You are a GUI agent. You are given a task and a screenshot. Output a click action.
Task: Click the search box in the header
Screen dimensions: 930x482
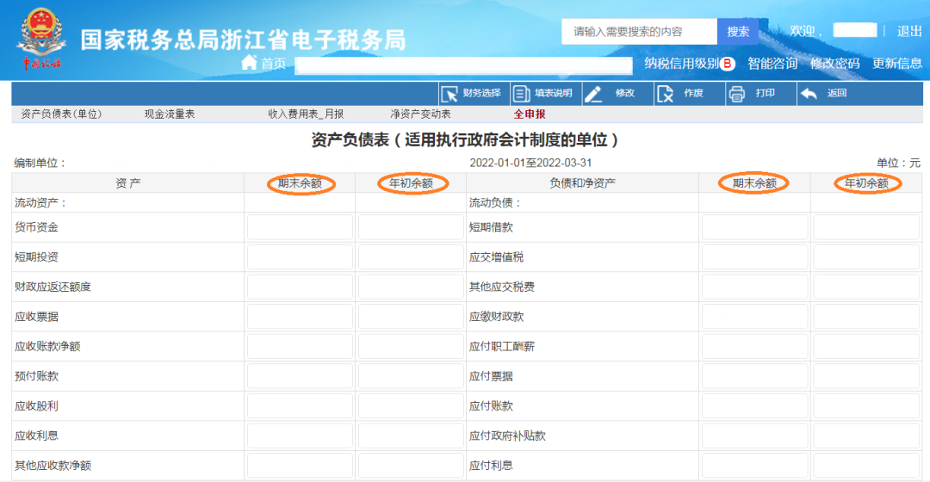pyautogui.click(x=639, y=32)
